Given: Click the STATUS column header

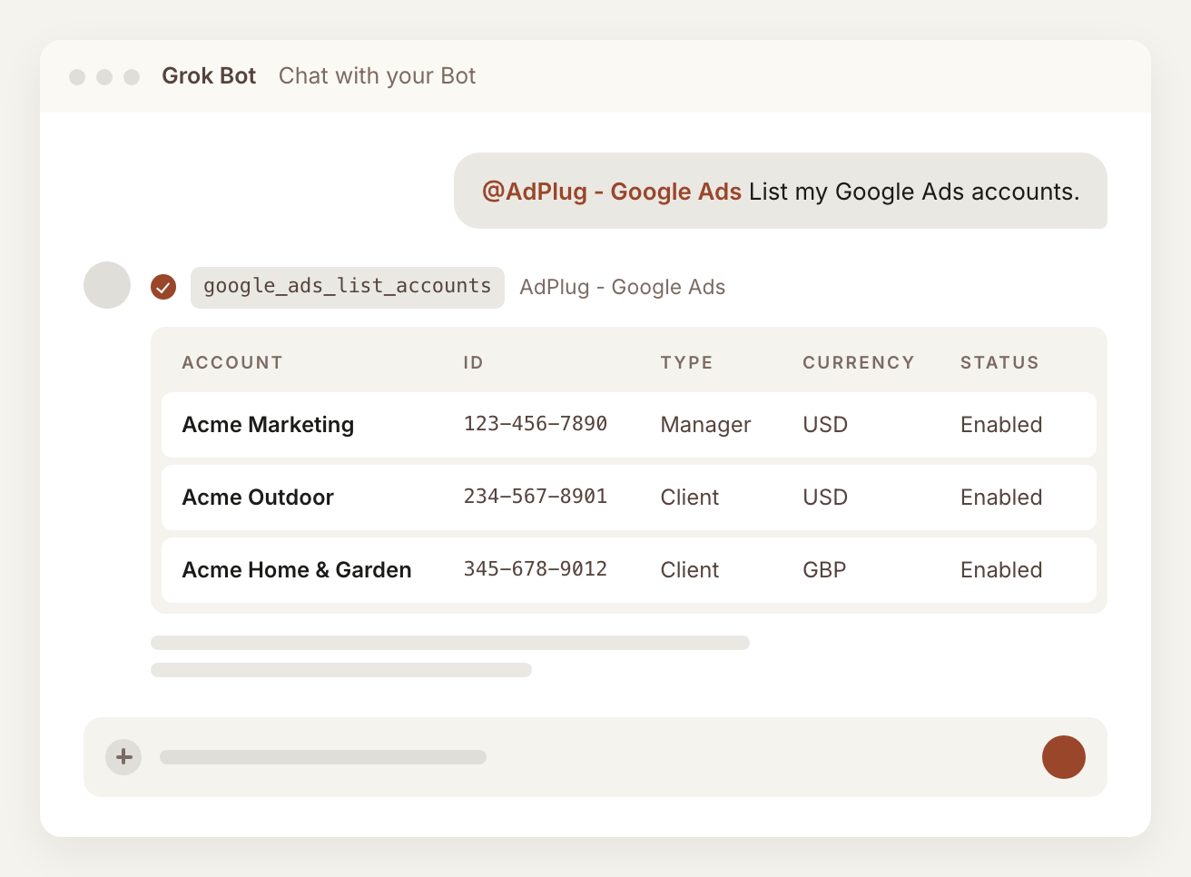Looking at the screenshot, I should coord(1000,363).
